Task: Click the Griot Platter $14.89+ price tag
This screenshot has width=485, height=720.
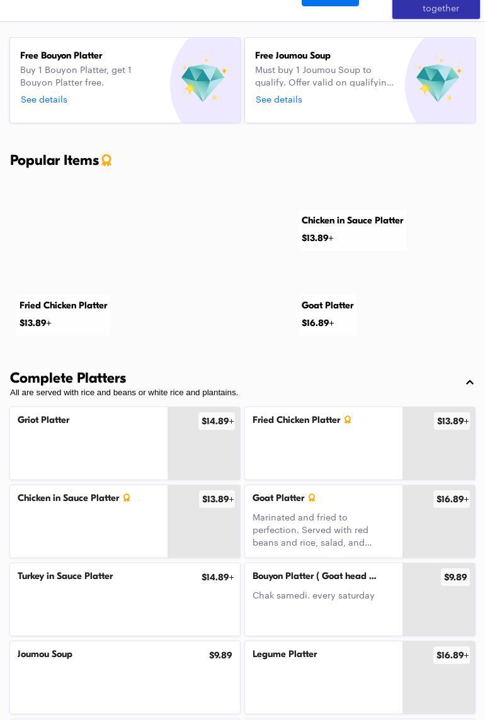Action: pyautogui.click(x=217, y=421)
